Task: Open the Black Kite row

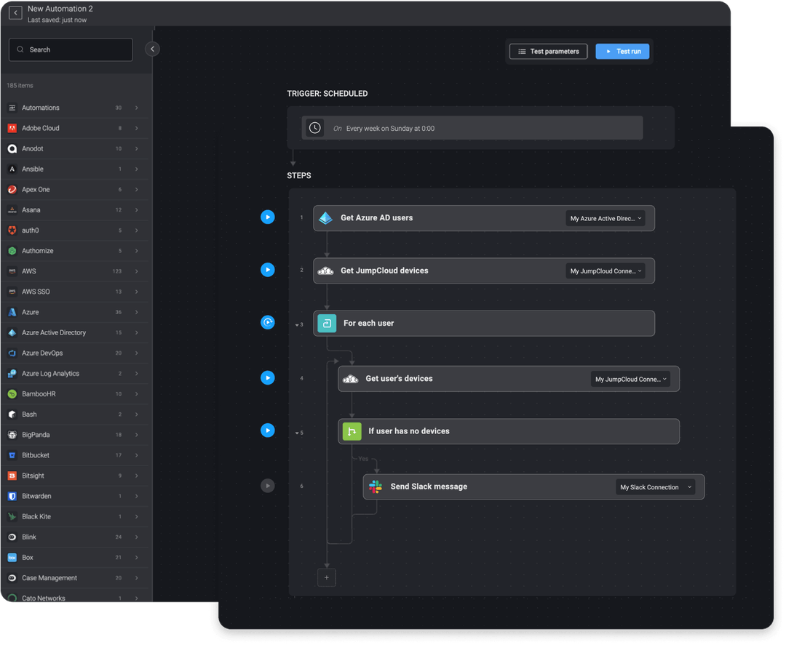Action: pyautogui.click(x=75, y=517)
